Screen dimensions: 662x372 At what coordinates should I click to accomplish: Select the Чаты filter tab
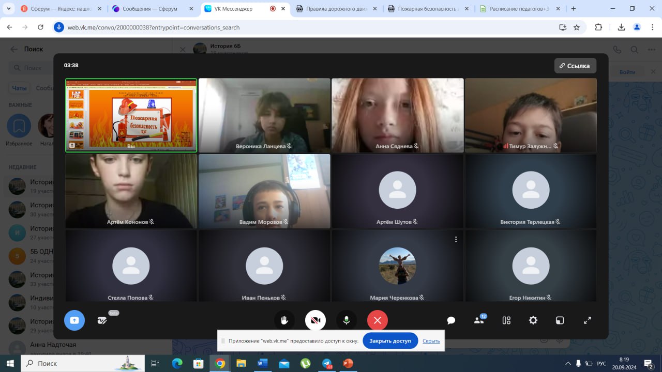(19, 88)
